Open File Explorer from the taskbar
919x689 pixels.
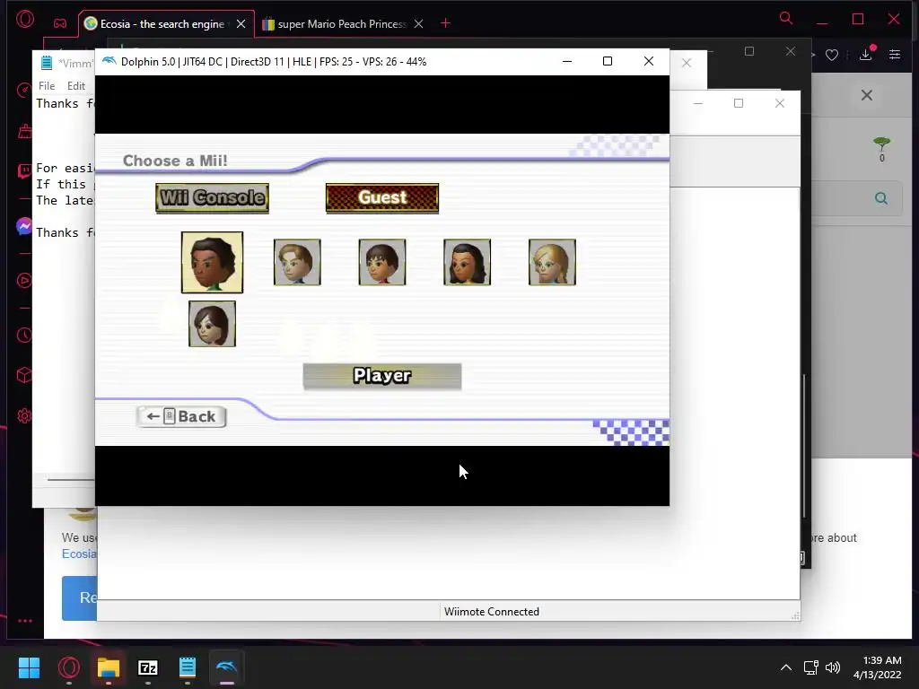pyautogui.click(x=109, y=667)
